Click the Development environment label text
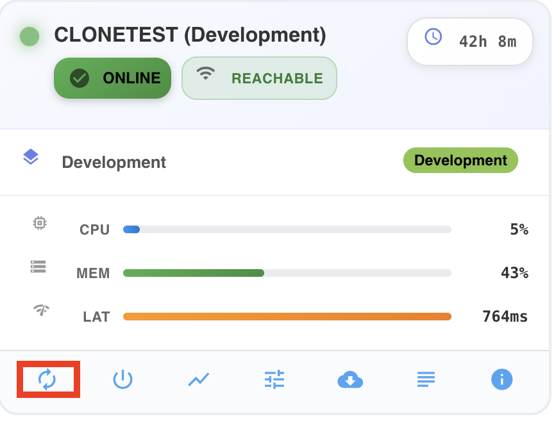The image size is (556, 421). point(114,162)
